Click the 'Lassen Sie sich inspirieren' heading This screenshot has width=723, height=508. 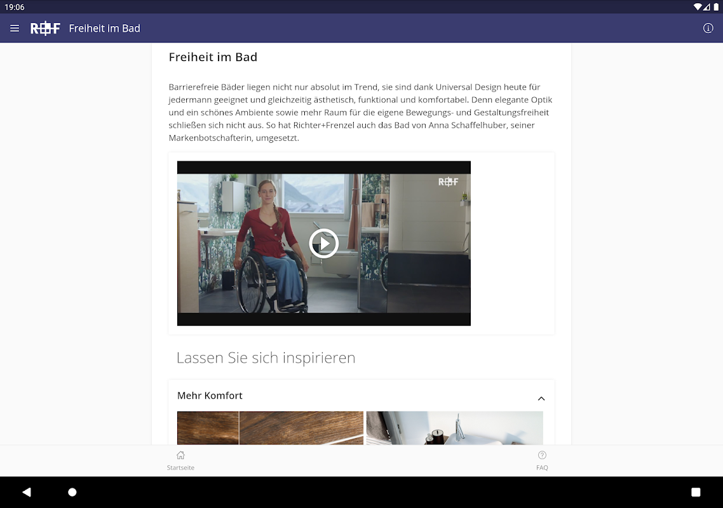[x=266, y=358]
